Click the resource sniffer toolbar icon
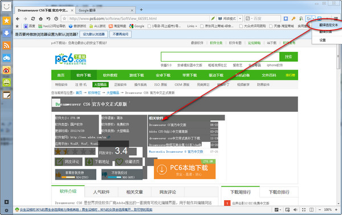 click(301, 19)
